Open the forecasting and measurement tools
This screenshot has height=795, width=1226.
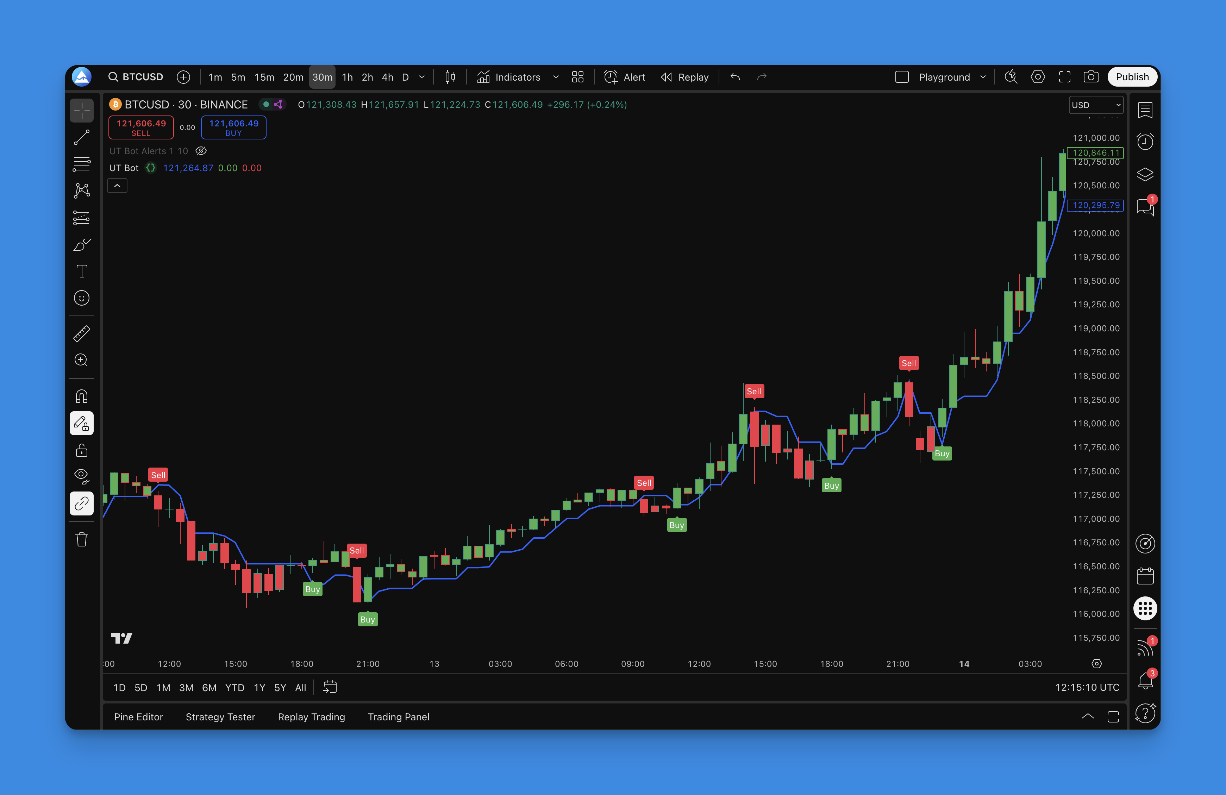[x=81, y=218]
